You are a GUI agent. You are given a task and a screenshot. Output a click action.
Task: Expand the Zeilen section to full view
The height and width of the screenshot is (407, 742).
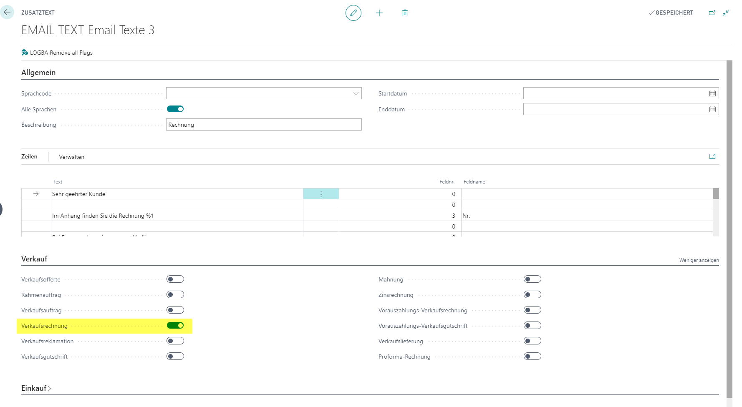[712, 156]
